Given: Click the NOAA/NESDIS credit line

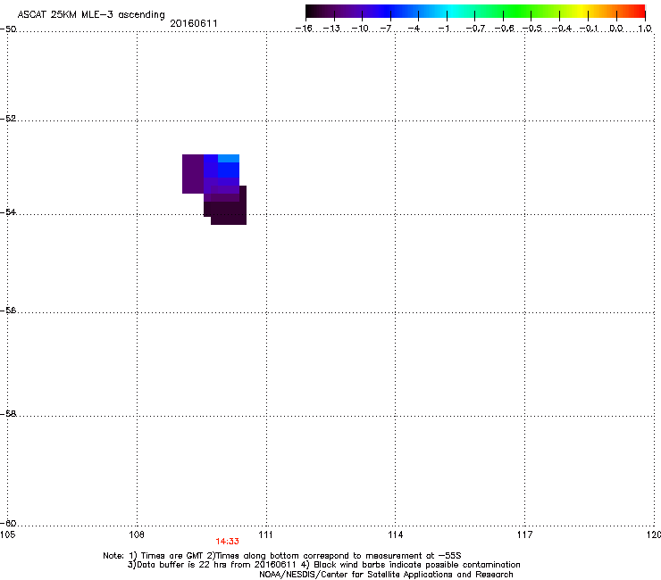Looking at the screenshot, I should coord(386,574).
